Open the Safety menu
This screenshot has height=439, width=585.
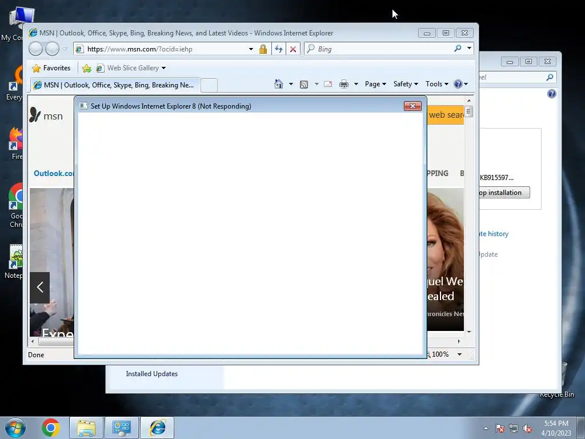pos(406,84)
